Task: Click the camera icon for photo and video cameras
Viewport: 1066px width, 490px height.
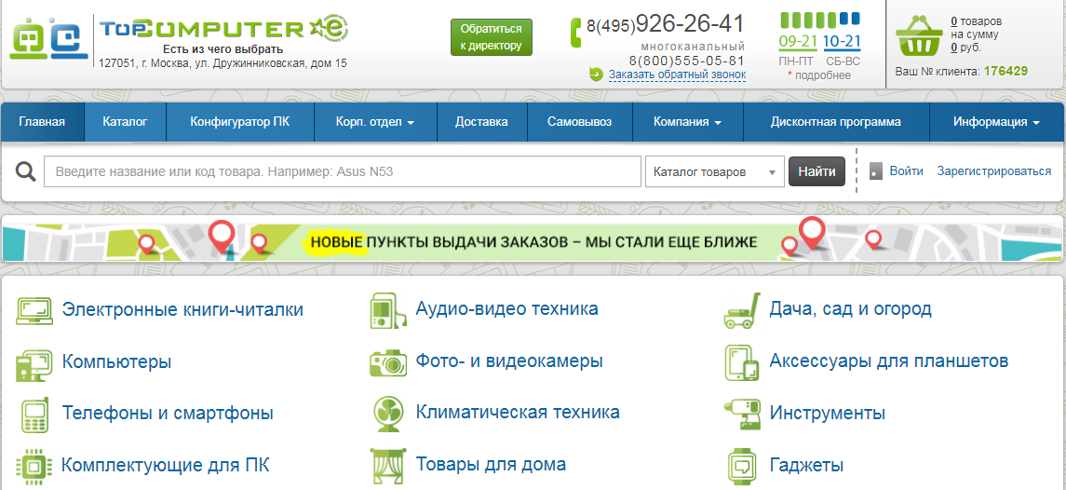Action: coord(388,361)
